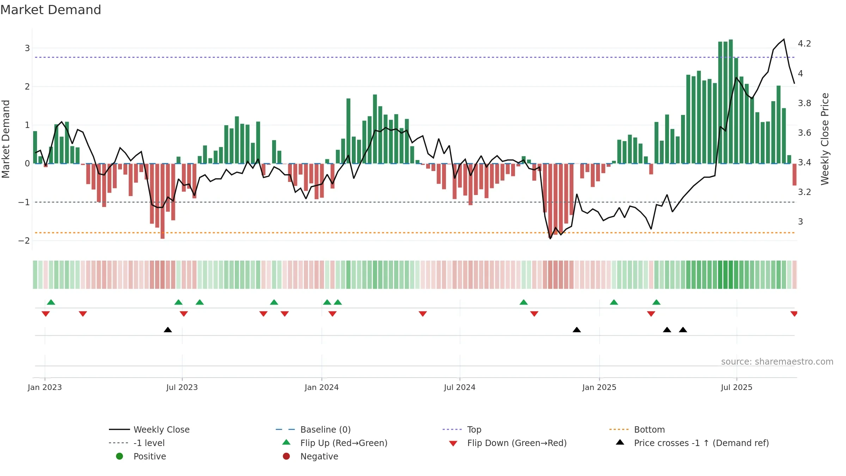Click the Jan 2023 x-axis label
This screenshot has width=846, height=476.
[x=45, y=387]
